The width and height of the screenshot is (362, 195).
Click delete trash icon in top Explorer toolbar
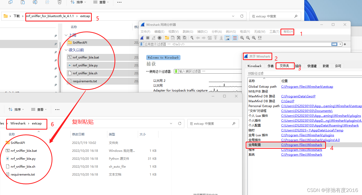pos(59,2)
